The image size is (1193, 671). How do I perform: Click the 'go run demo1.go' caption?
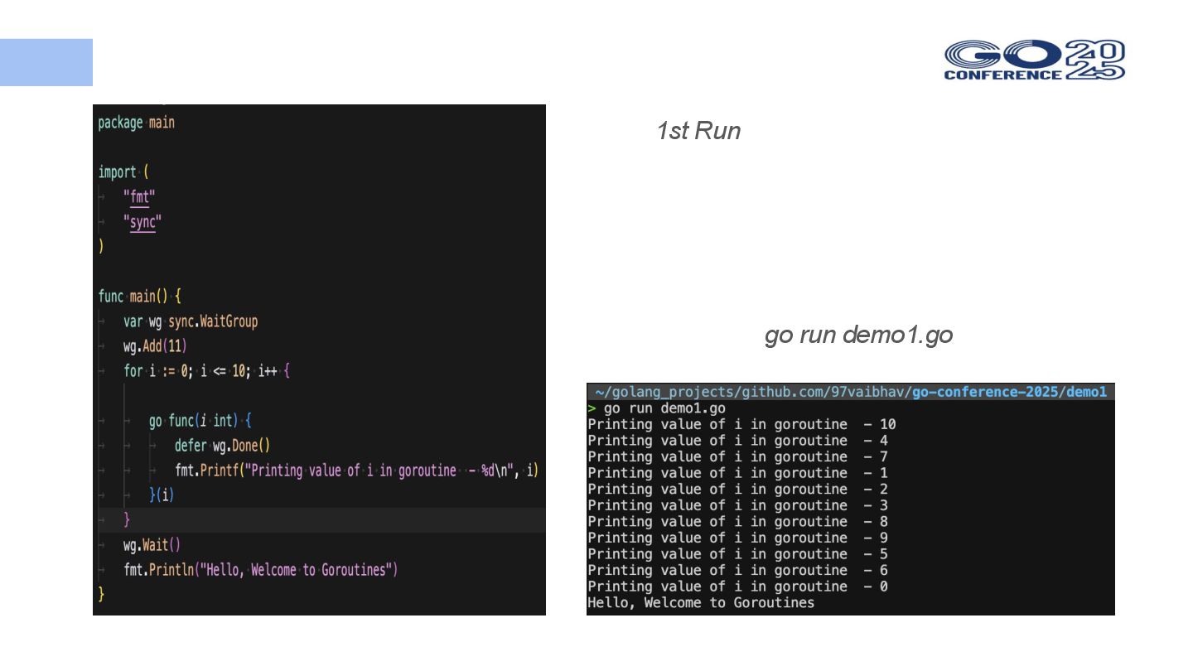pyautogui.click(x=858, y=335)
